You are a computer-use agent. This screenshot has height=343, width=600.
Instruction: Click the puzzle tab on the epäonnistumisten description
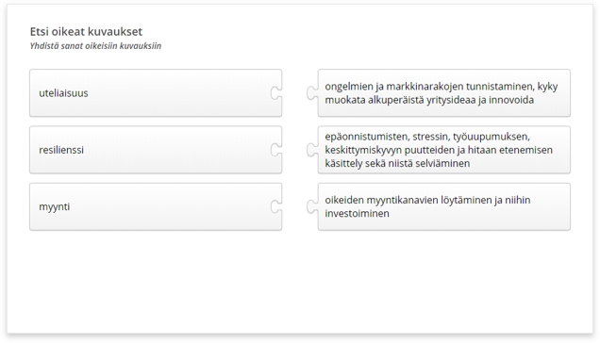click(312, 150)
